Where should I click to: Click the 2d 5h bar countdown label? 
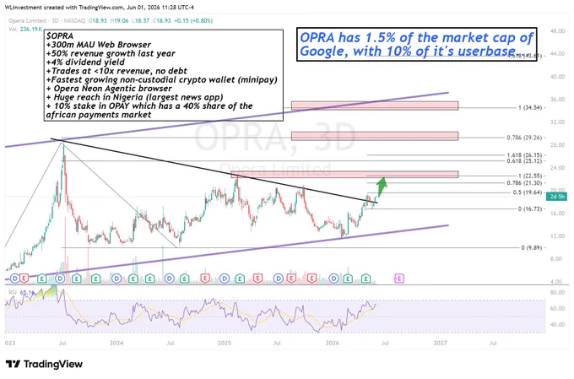pos(556,197)
